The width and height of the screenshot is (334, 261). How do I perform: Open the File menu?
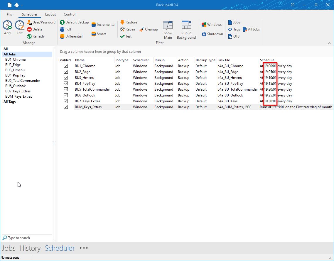click(9, 14)
